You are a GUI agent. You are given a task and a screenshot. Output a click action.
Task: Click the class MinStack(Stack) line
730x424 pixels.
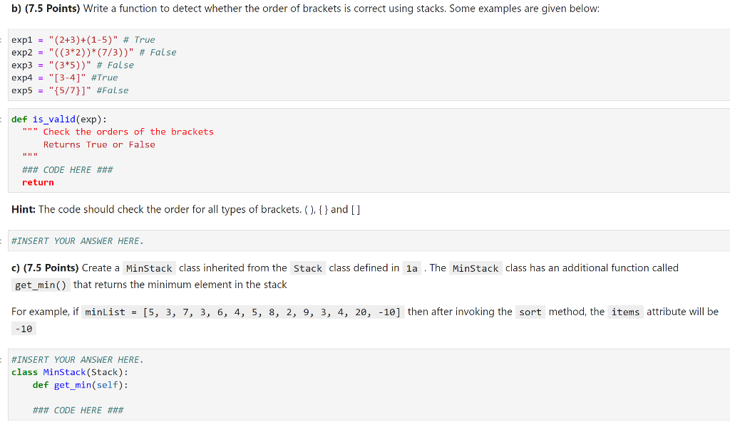(70, 373)
